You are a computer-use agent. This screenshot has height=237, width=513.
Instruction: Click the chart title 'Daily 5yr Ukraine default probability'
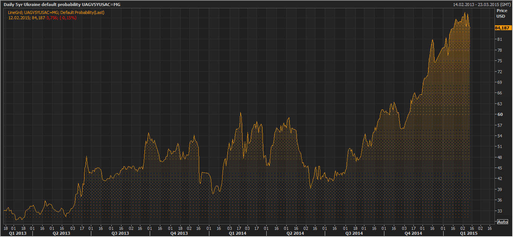[x=42, y=4]
